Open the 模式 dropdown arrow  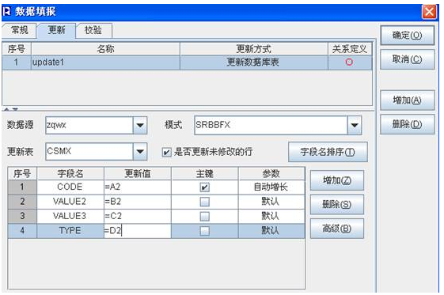(355, 125)
